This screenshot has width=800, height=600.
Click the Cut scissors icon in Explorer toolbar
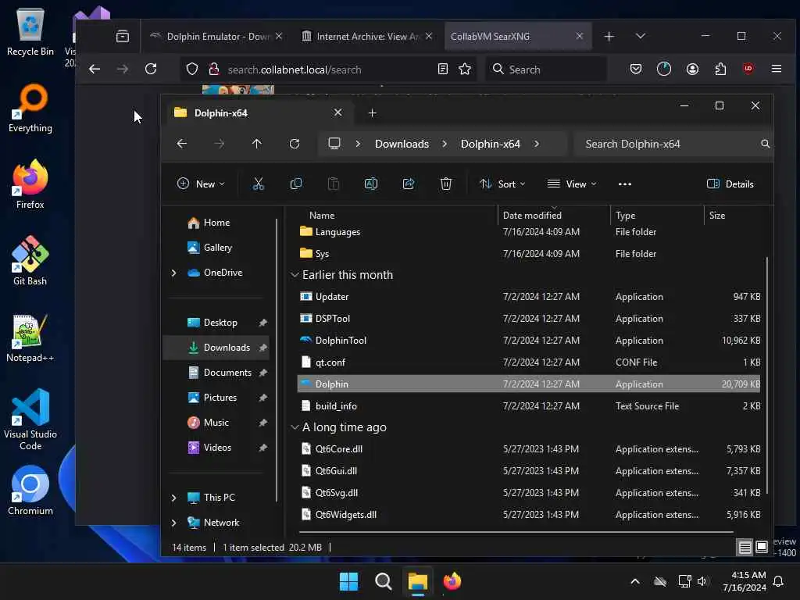(x=258, y=184)
